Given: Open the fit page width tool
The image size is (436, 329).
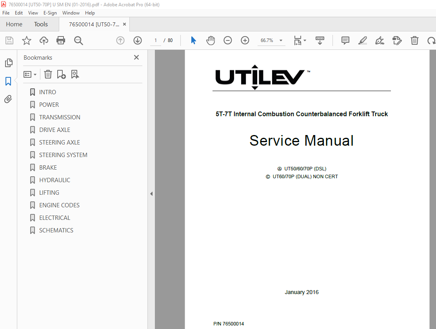Looking at the screenshot, I should [x=298, y=41].
